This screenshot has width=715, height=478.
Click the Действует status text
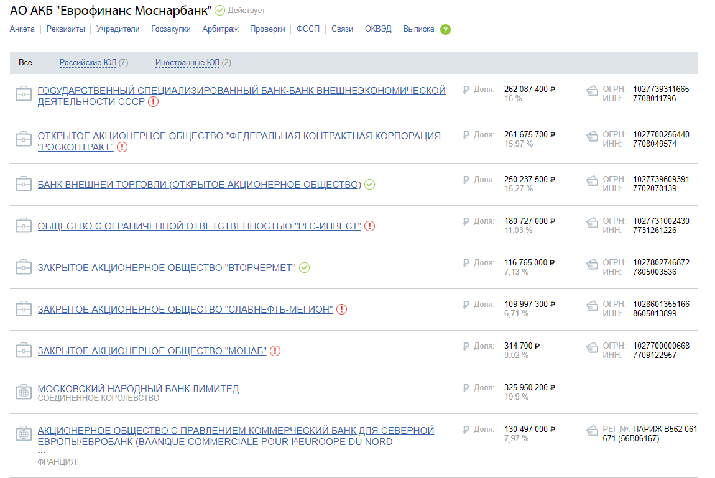coord(246,11)
